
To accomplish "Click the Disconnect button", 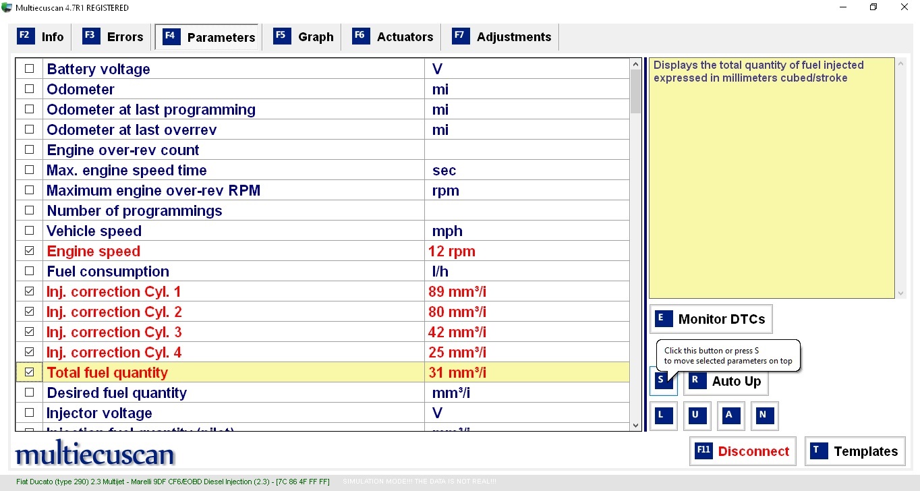I will (743, 451).
